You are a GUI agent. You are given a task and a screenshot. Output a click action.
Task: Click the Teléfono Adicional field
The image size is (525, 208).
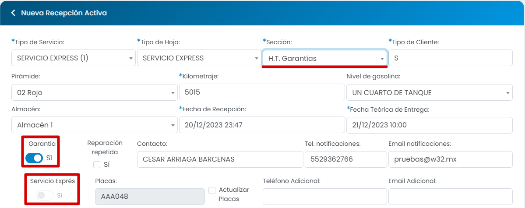(x=325, y=197)
